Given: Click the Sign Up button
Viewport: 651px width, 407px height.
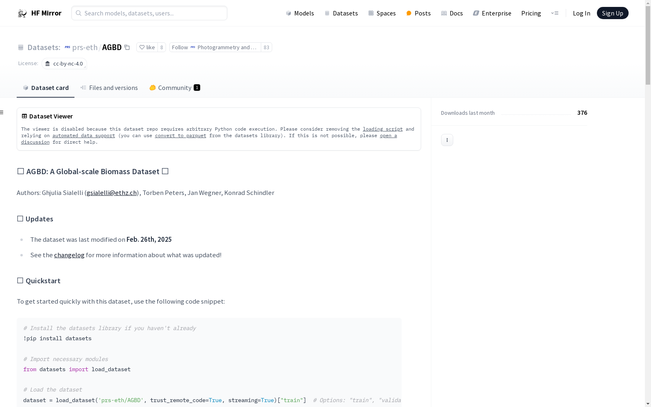Looking at the screenshot, I should (612, 13).
